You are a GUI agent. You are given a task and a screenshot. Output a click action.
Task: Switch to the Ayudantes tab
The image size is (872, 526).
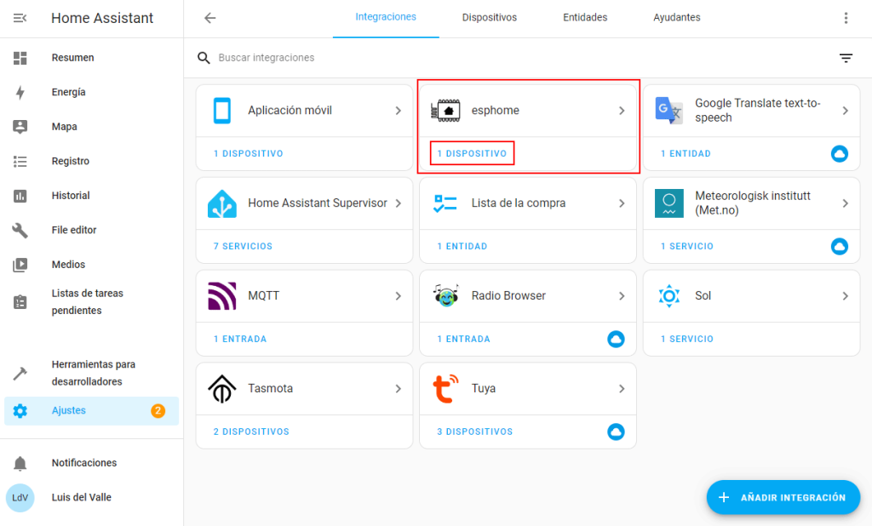pyautogui.click(x=677, y=18)
